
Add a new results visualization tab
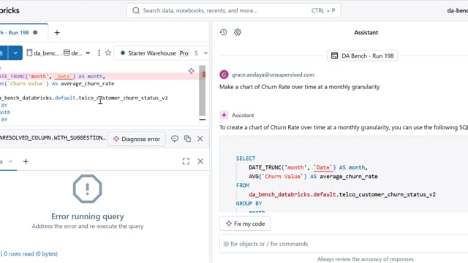[26, 161]
